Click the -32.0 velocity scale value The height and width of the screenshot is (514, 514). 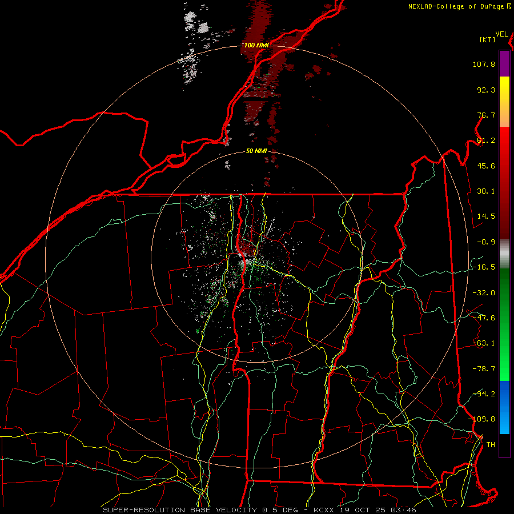(x=484, y=293)
